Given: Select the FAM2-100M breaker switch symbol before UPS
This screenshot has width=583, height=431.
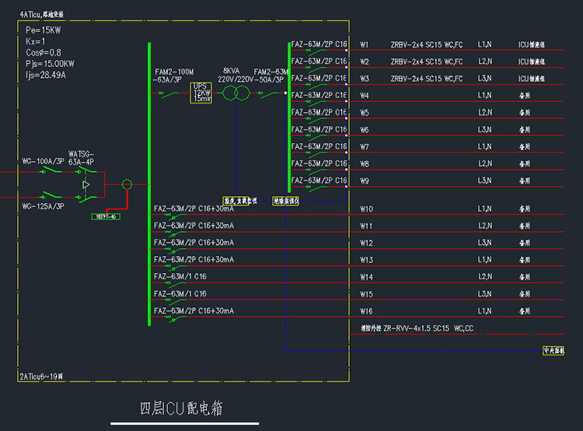Looking at the screenshot, I should (168, 94).
